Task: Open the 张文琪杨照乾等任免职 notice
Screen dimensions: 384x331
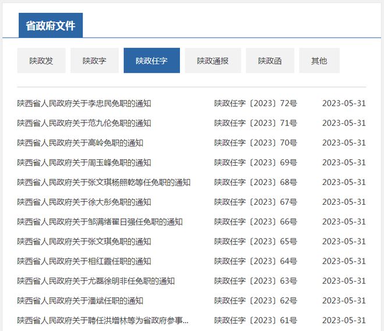Action: click(x=104, y=182)
